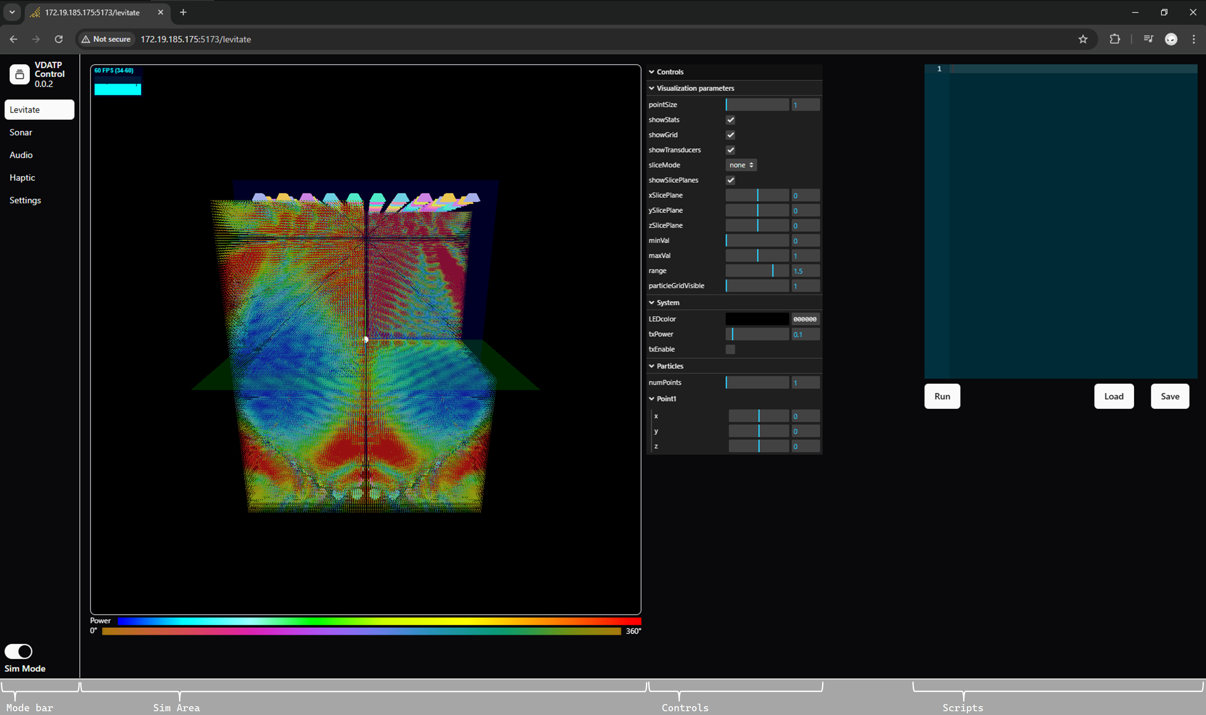
Task: Open the browser extensions puzzle icon
Action: point(1115,39)
